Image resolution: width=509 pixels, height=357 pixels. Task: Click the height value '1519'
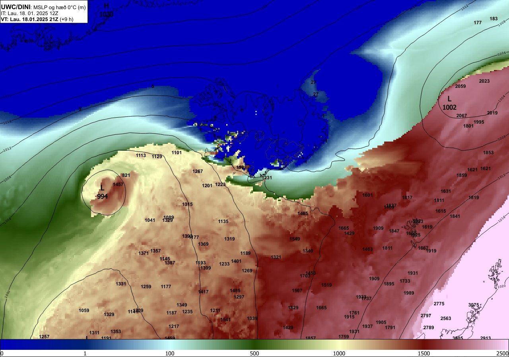click(326, 285)
